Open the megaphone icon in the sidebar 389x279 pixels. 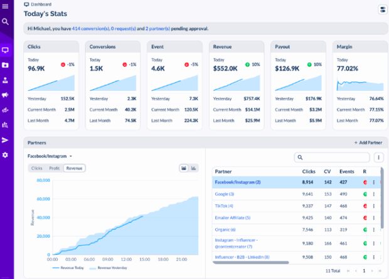pyautogui.click(x=5, y=95)
